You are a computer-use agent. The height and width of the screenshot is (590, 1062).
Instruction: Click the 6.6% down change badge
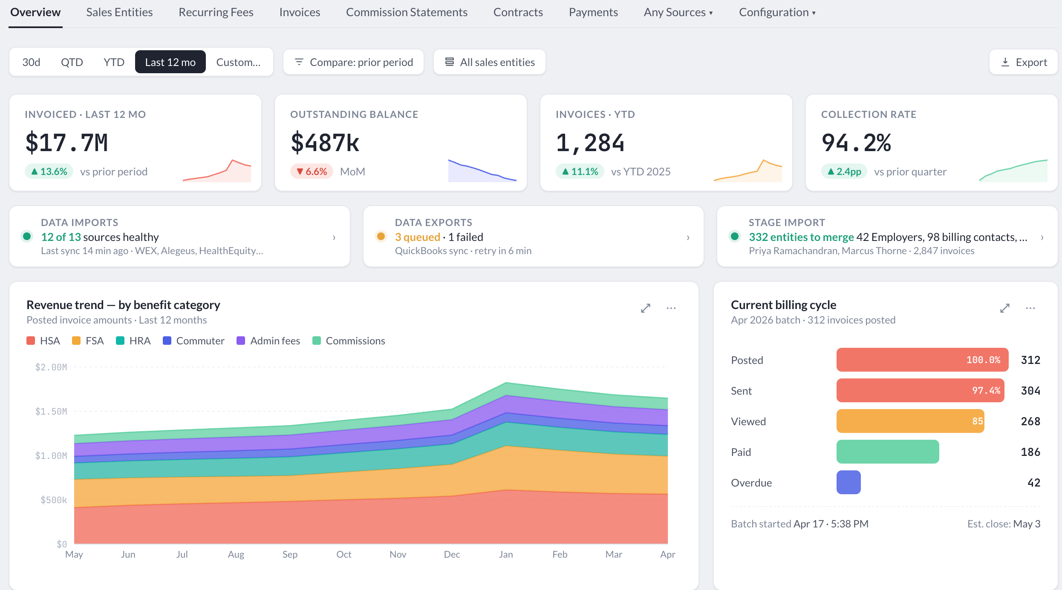click(312, 172)
